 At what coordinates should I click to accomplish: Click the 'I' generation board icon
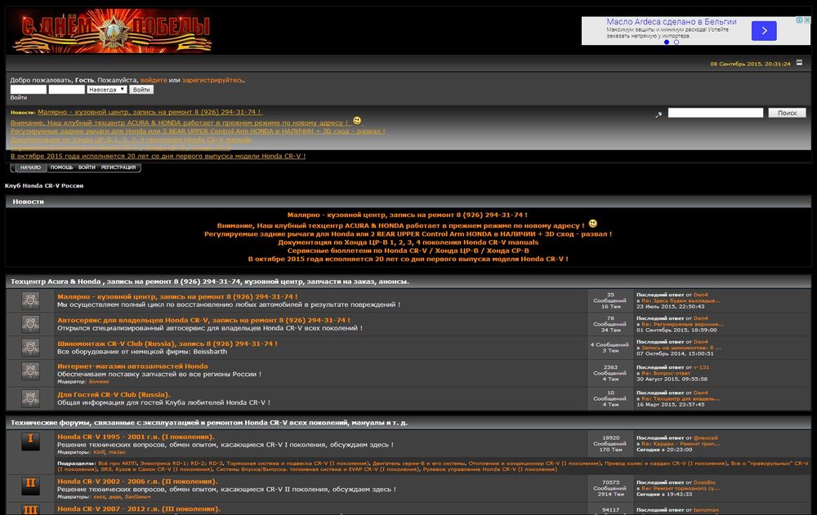[x=30, y=441]
